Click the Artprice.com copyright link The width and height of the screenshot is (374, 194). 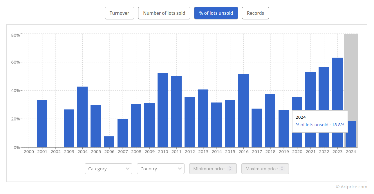[351, 187]
